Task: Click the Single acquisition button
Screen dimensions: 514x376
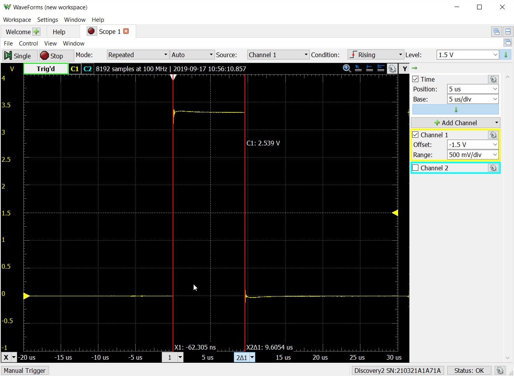Action: [x=19, y=56]
